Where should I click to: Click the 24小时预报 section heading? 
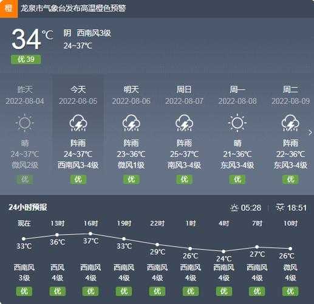pos(28,207)
